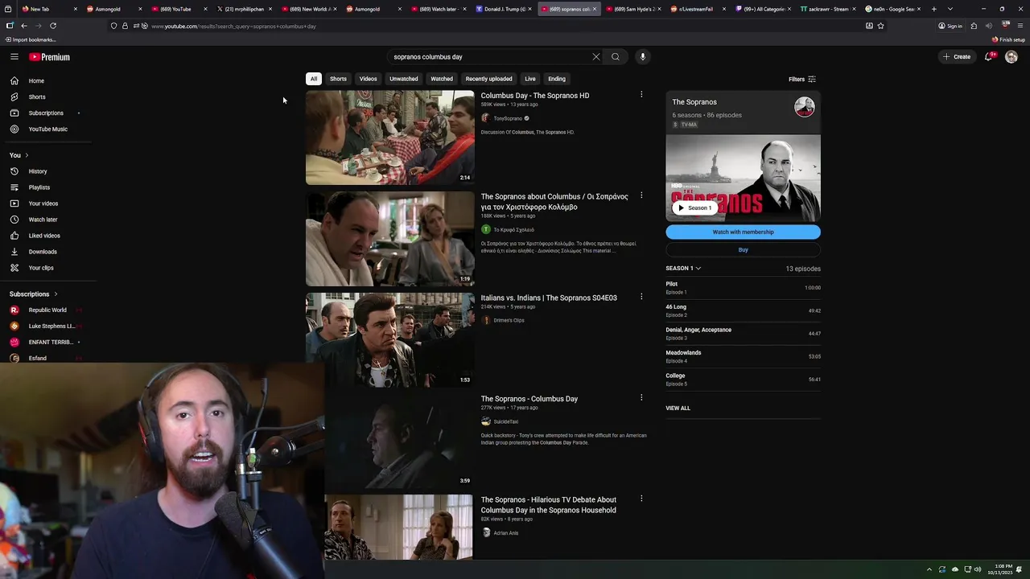Open more options for Italians vs. Indians video

coord(641,297)
